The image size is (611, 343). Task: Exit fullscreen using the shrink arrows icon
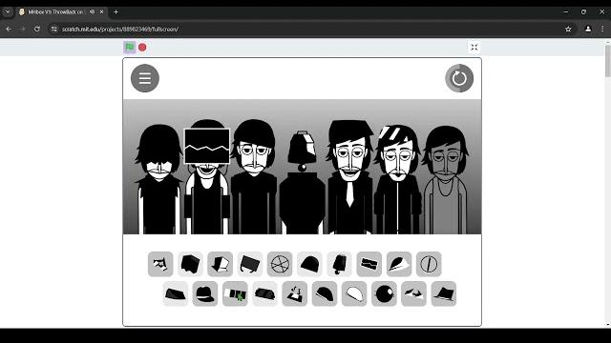474,47
